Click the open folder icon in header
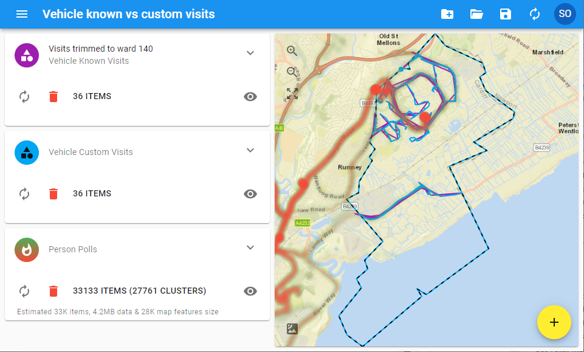This screenshot has width=584, height=352. pos(476,14)
